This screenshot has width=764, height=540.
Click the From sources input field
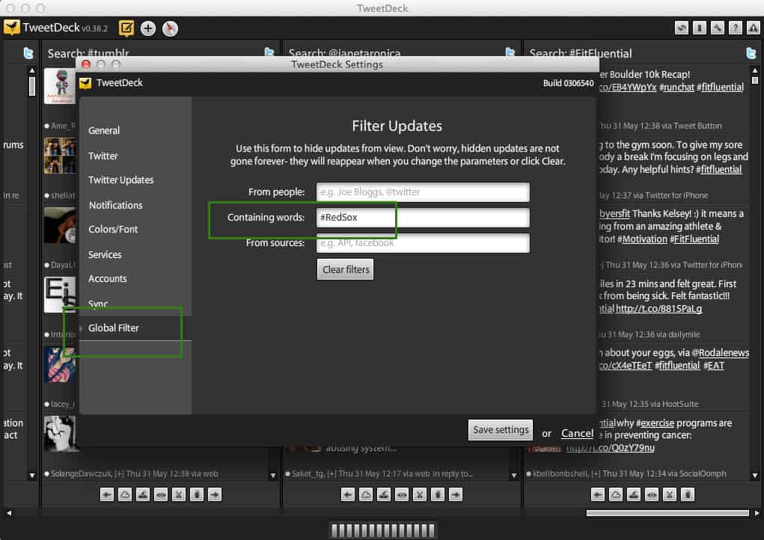coord(423,242)
